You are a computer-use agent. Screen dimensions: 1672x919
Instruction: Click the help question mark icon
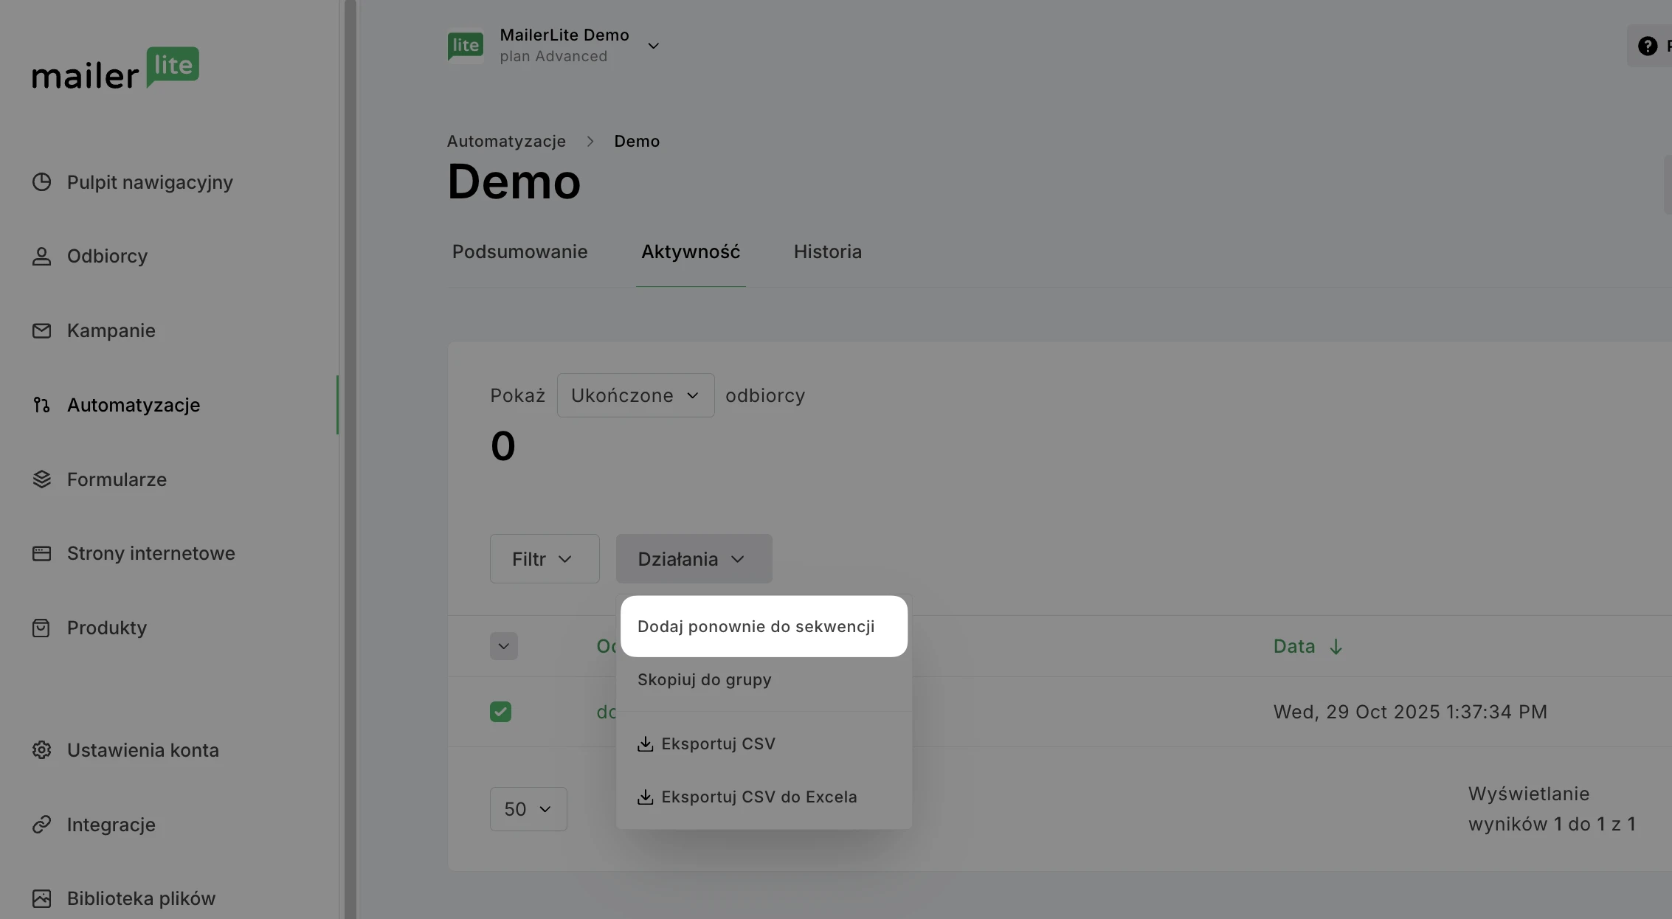coord(1647,46)
